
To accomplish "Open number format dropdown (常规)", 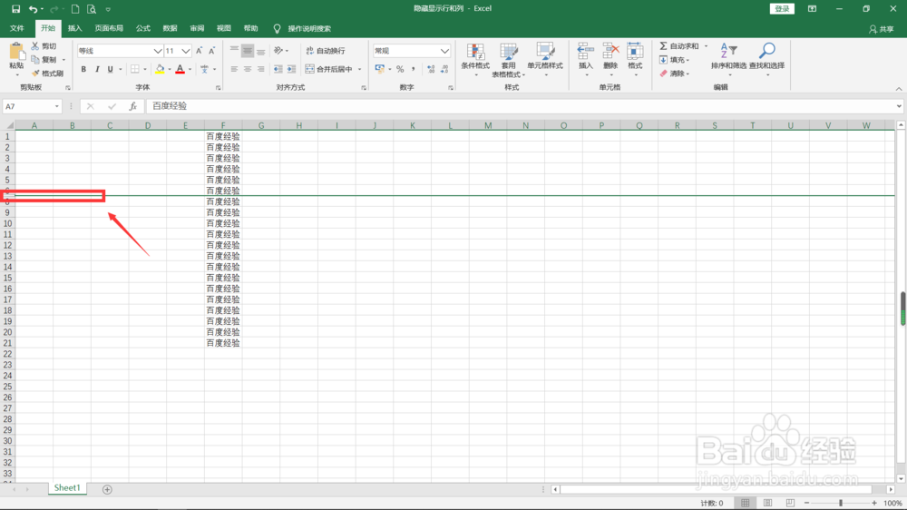I will [x=444, y=51].
